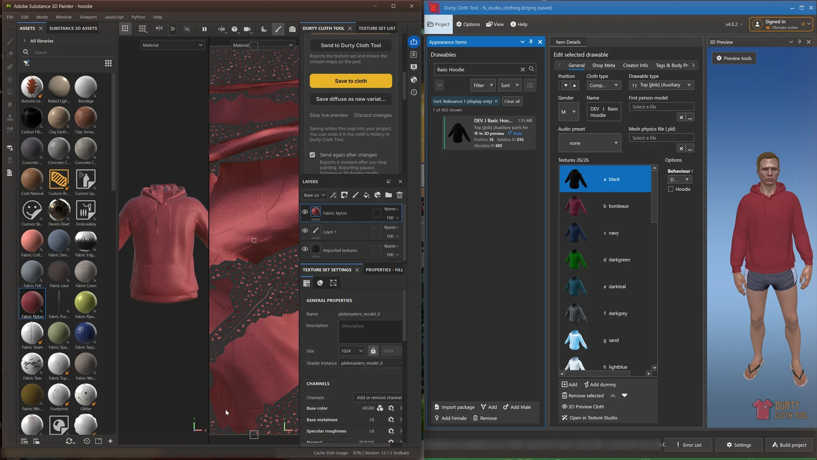Move selected texture down with arrow icon
This screenshot has height=460, width=817.
click(624, 396)
